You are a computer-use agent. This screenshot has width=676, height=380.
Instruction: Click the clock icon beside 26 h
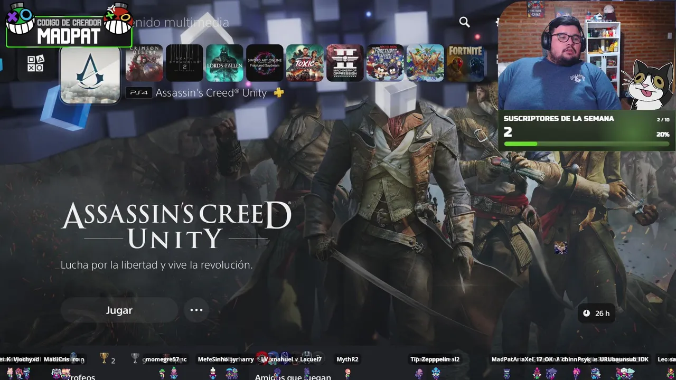tap(586, 313)
